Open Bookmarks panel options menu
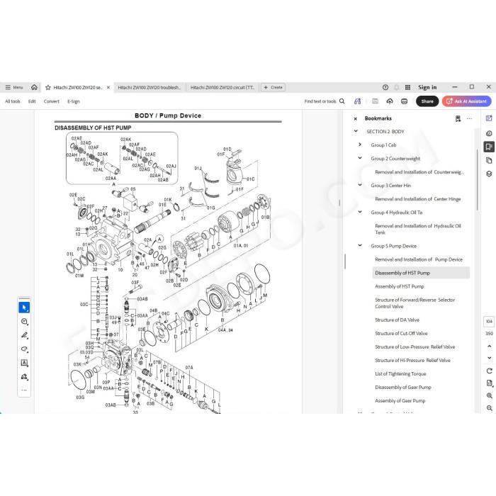 coord(469,118)
